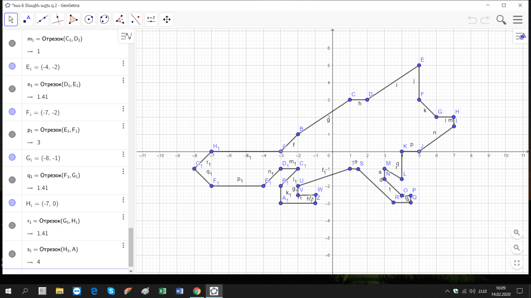531x298 pixels.
Task: Hide point G₁ using its visibility circle
Action: tap(12, 157)
